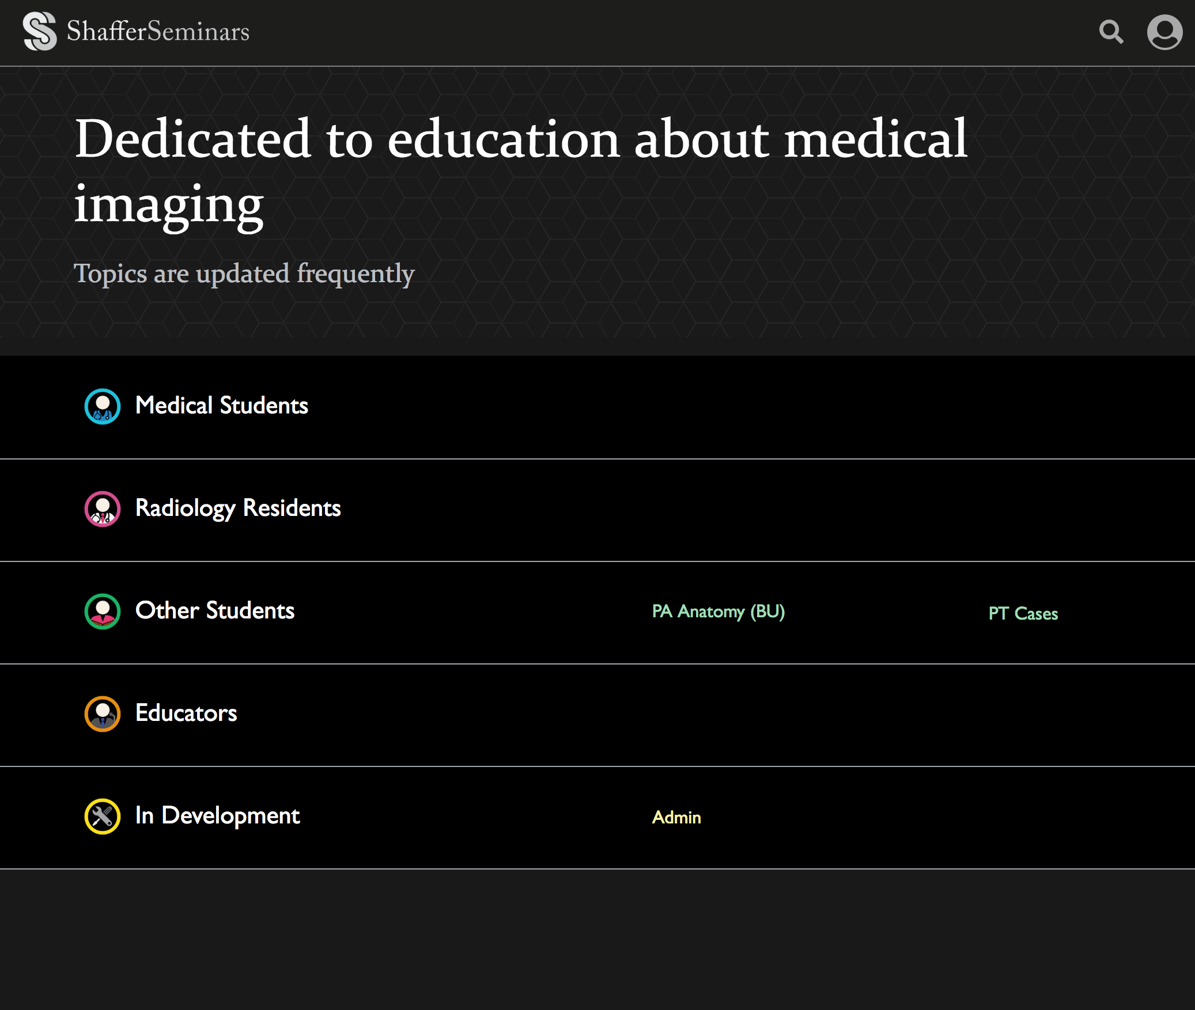Screen dimensions: 1195x1010
Task: Select the Radiology Residents avatar icon
Action: pos(103,509)
